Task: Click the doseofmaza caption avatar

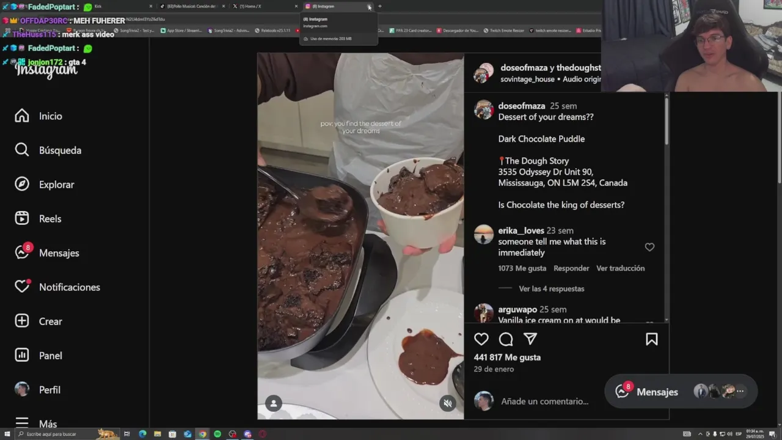Action: [484, 110]
